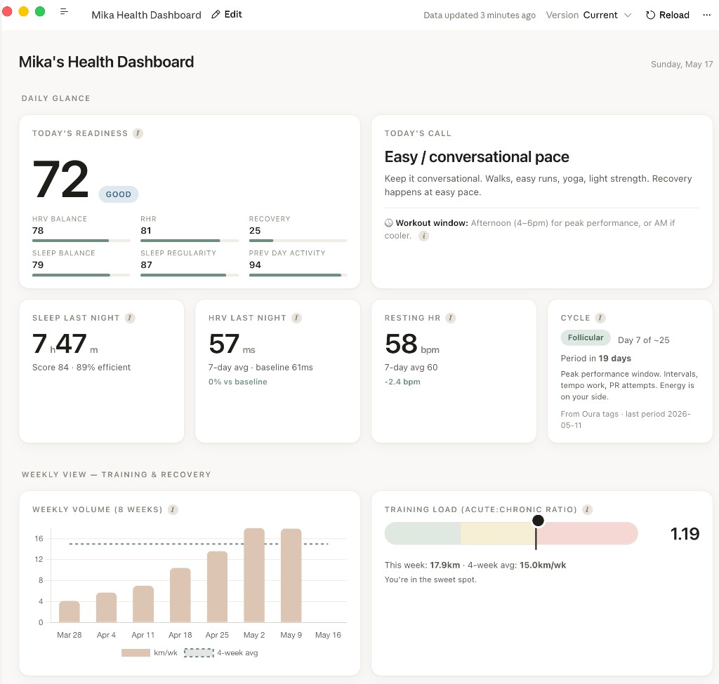Click the 58 bpm resting heart rate value
The height and width of the screenshot is (684, 719).
click(x=411, y=344)
